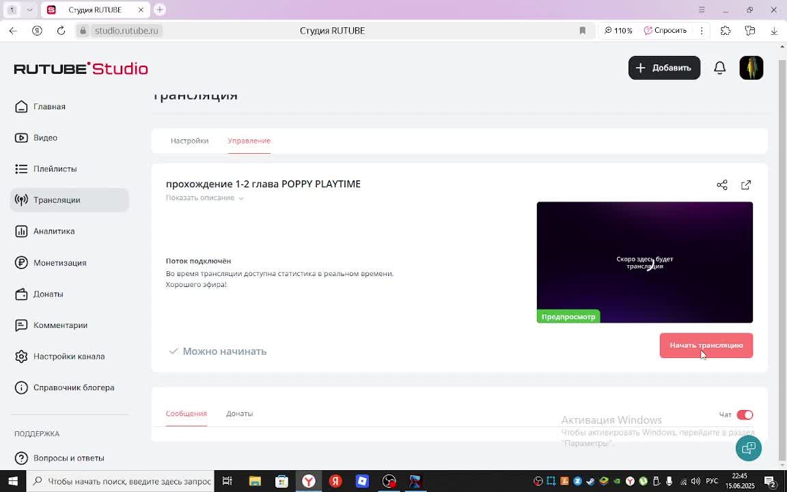This screenshot has width=787, height=492.
Task: Switch to the Сообщения tab
Action: coord(187,413)
